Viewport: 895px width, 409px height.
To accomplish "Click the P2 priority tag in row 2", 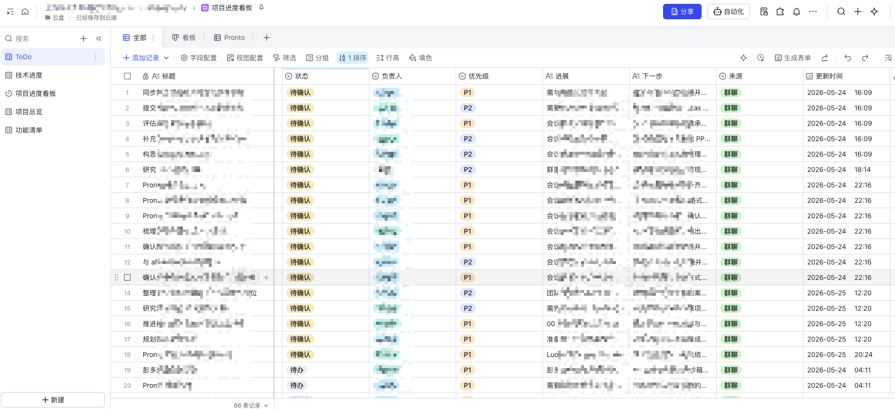I will [x=468, y=108].
